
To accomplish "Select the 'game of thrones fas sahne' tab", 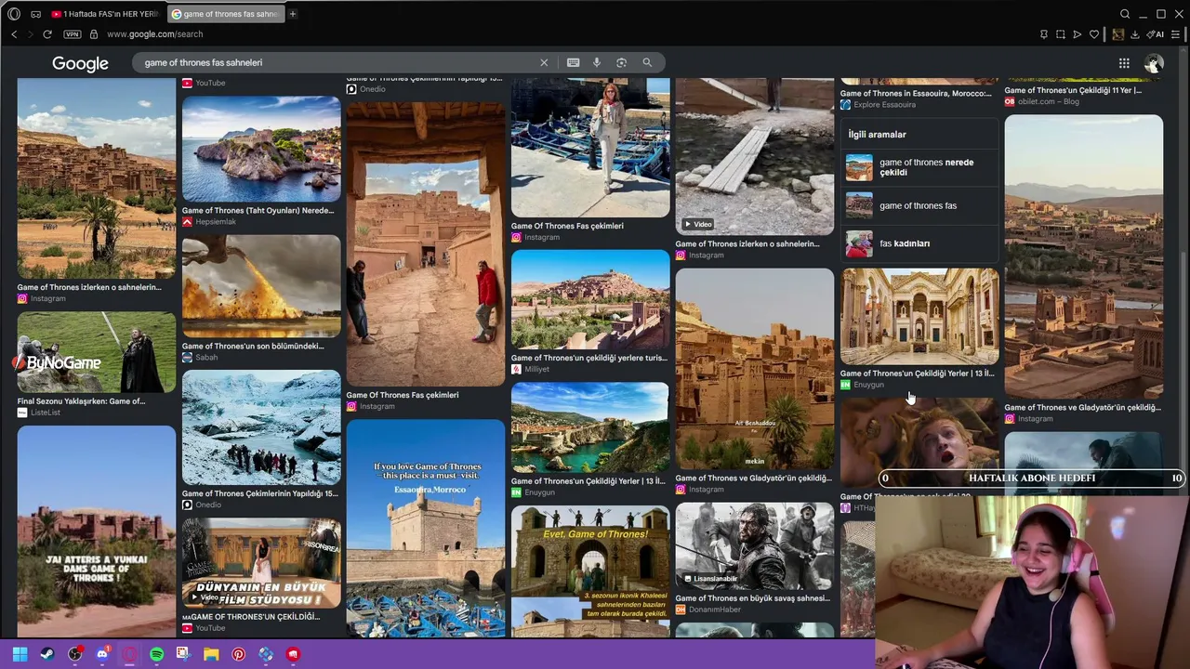I will click(225, 14).
